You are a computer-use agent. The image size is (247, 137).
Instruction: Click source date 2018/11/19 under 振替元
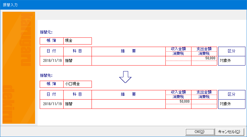[x=52, y=61]
